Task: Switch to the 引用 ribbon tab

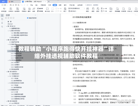Action: click(49, 5)
